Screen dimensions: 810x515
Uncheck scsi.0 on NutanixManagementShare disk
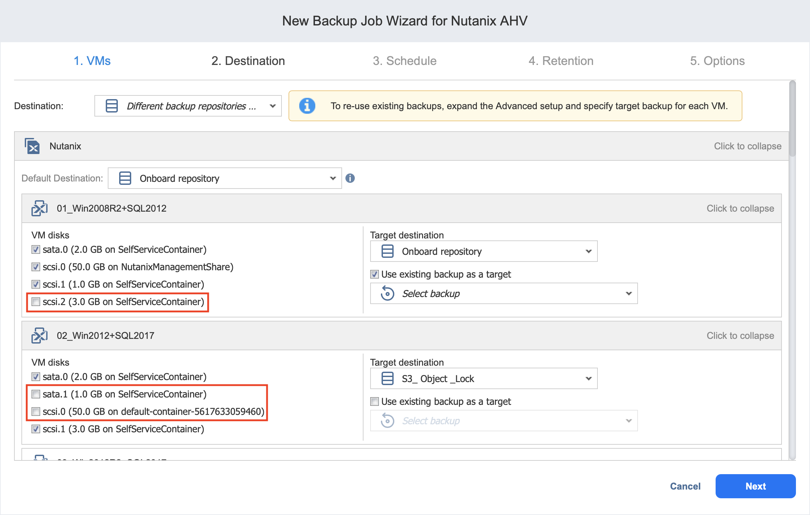36,267
